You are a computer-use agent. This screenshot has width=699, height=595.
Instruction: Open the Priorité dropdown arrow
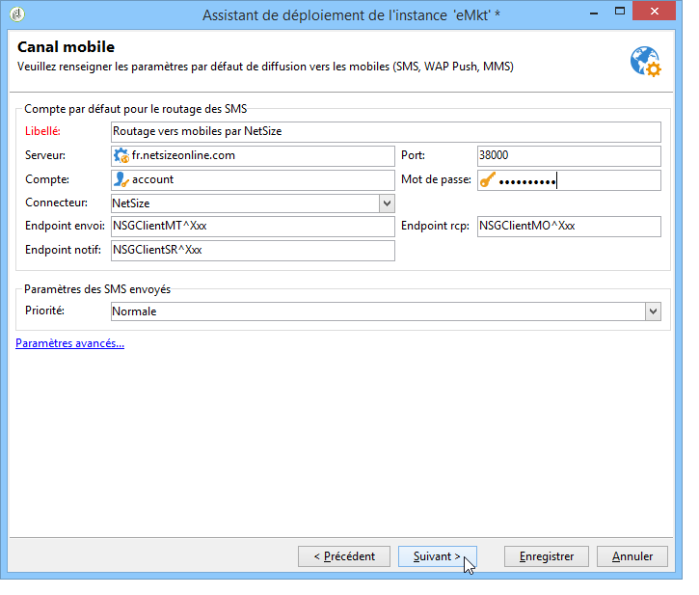coord(653,311)
